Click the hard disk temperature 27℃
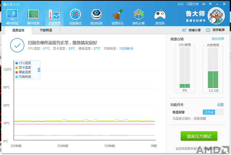Image resolution: width=231 pixels, height=155 pixels. tap(97, 49)
